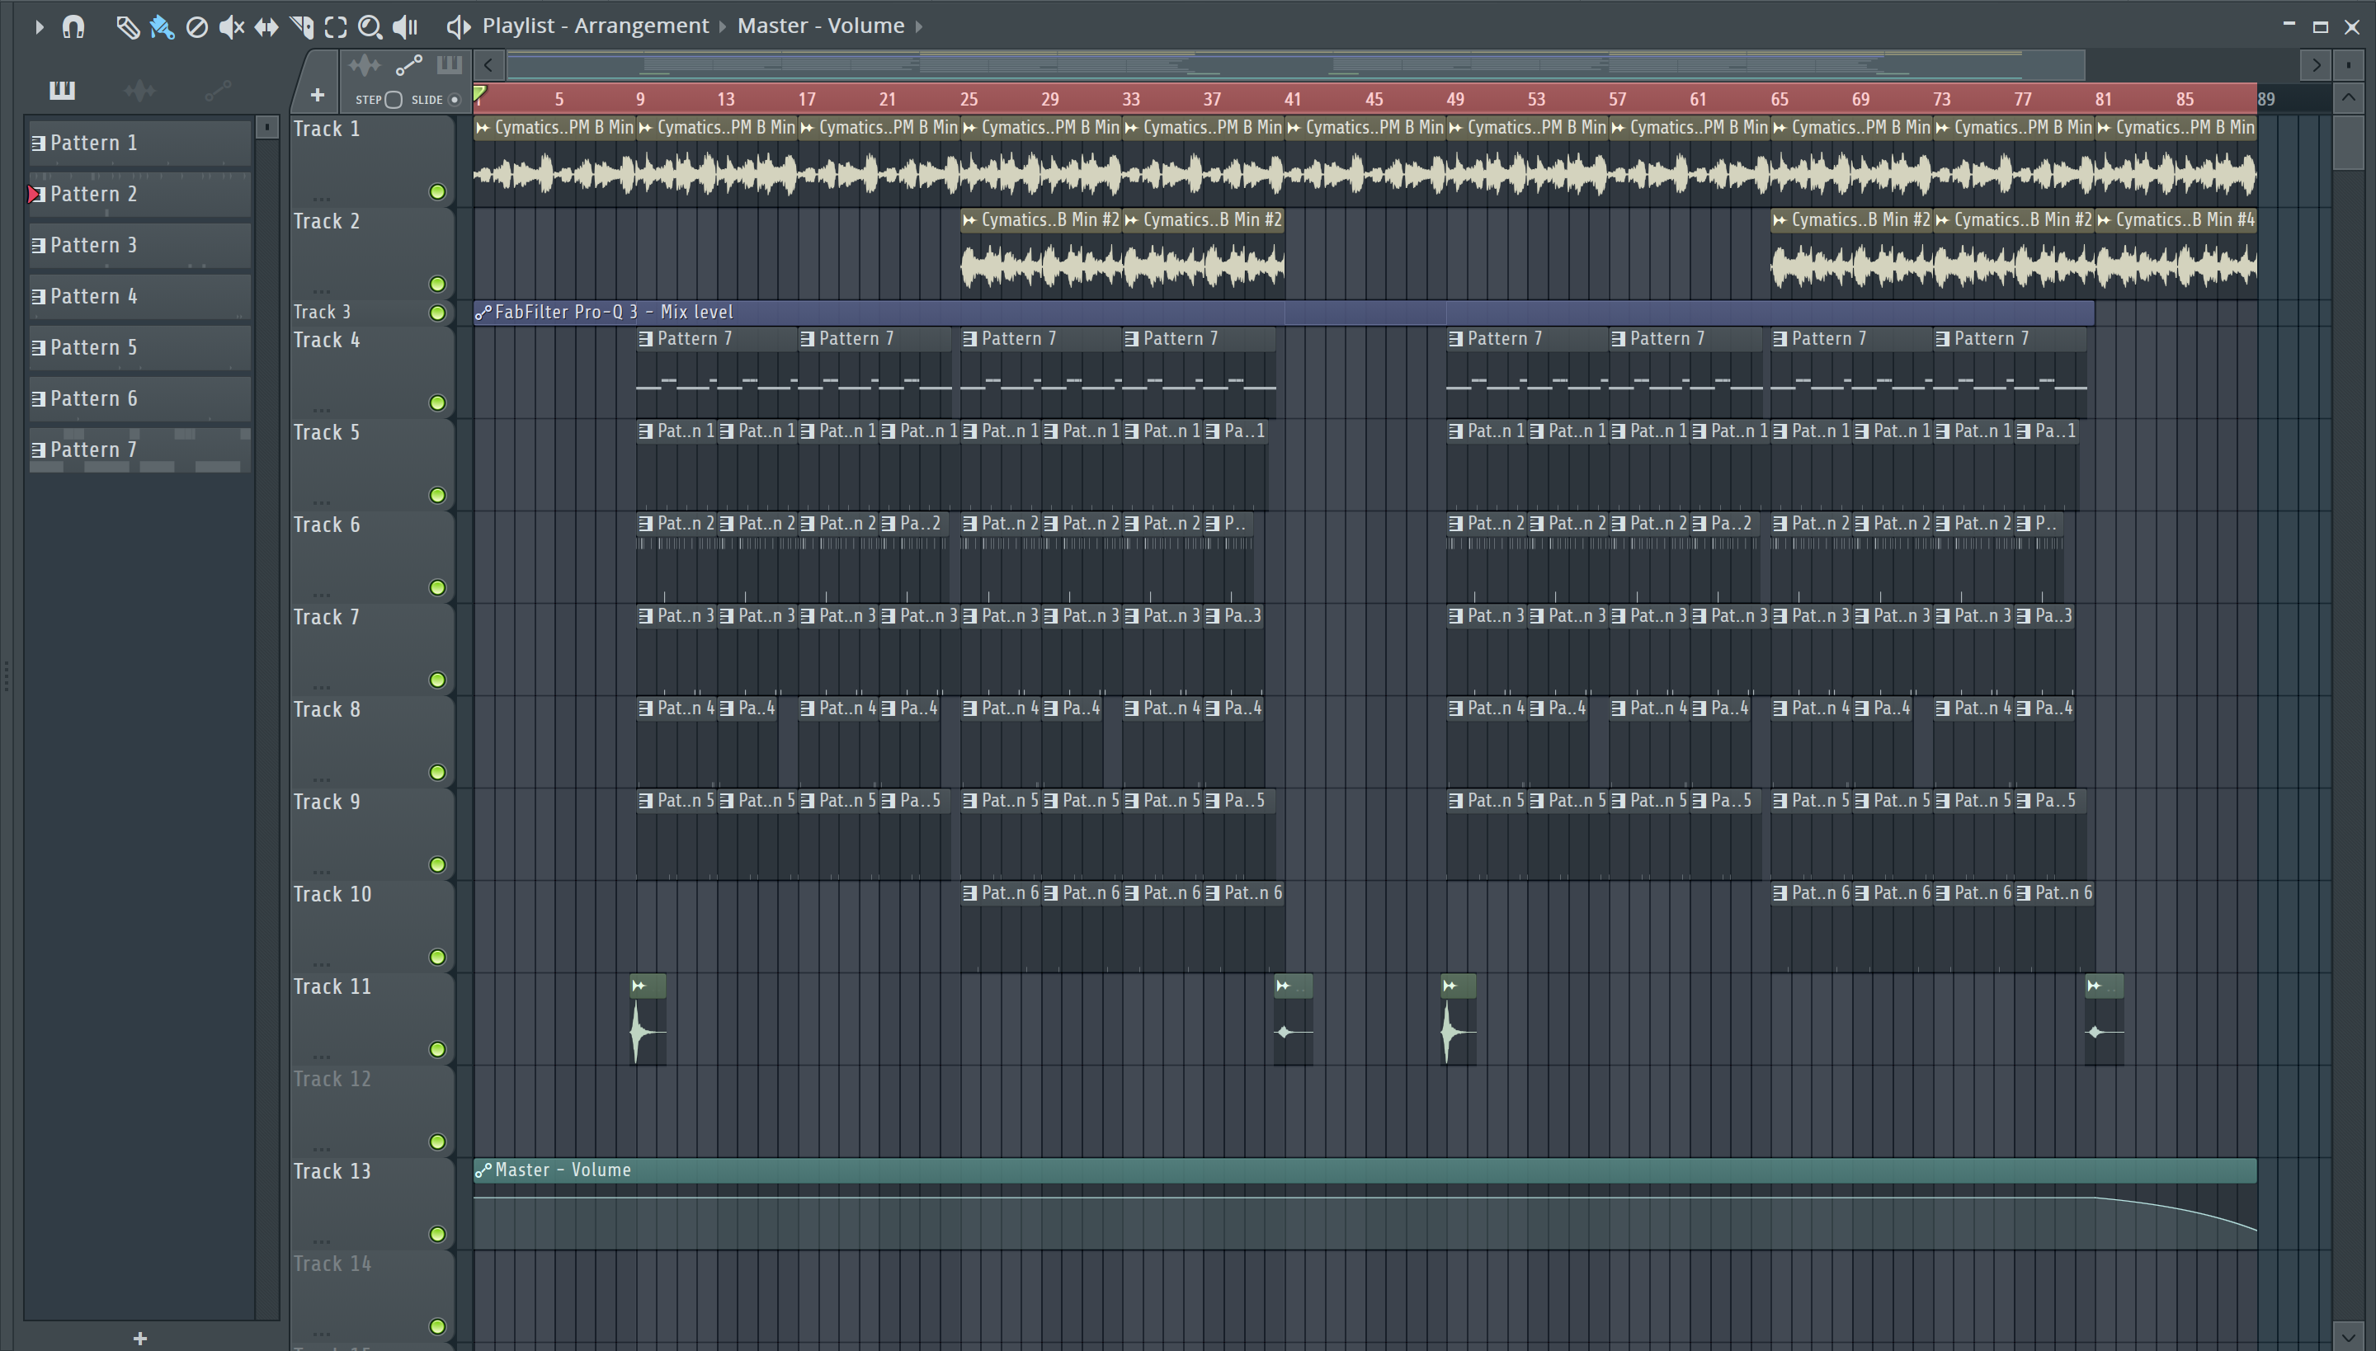This screenshot has height=1351, width=2376.
Task: Click the playlist speaker icon before the title
Action: (x=458, y=26)
